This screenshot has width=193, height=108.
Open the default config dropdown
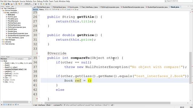tap(29, 4)
